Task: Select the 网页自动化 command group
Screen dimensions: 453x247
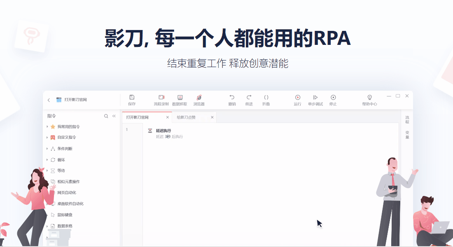Action: (67, 193)
